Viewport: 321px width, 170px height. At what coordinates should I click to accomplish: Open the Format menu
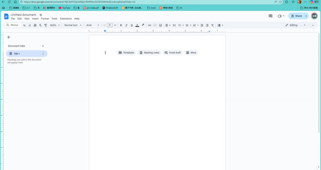(45, 19)
